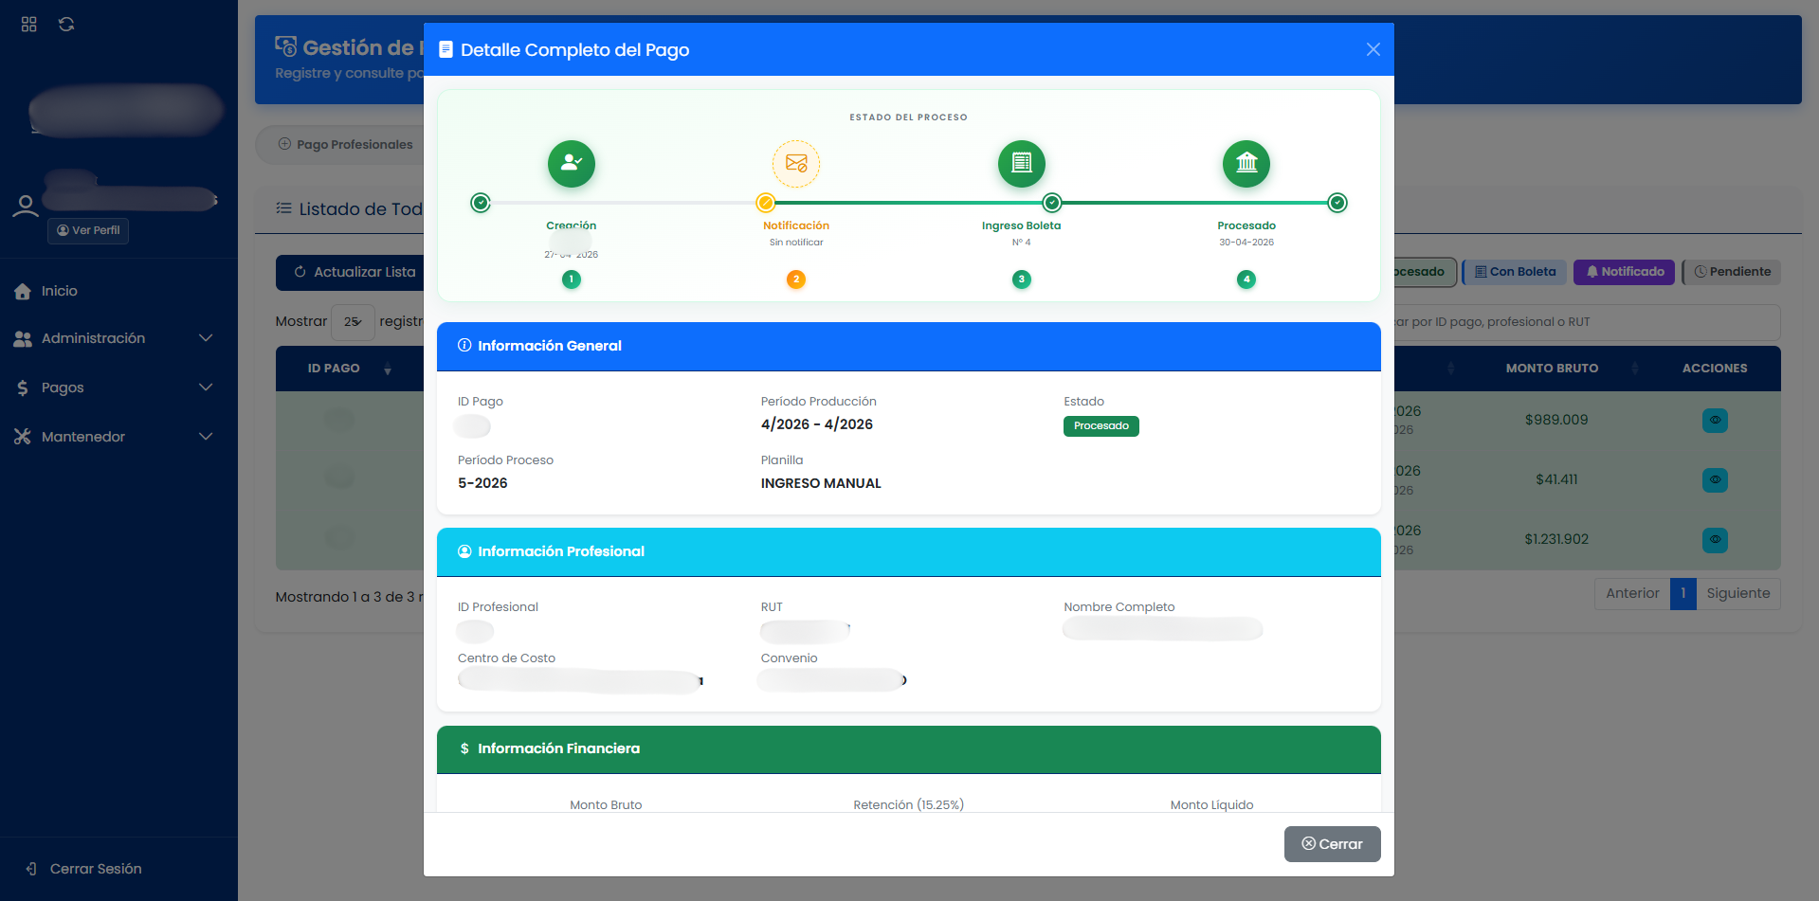
Task: Click the Creación user-check step icon
Action: tap(572, 164)
